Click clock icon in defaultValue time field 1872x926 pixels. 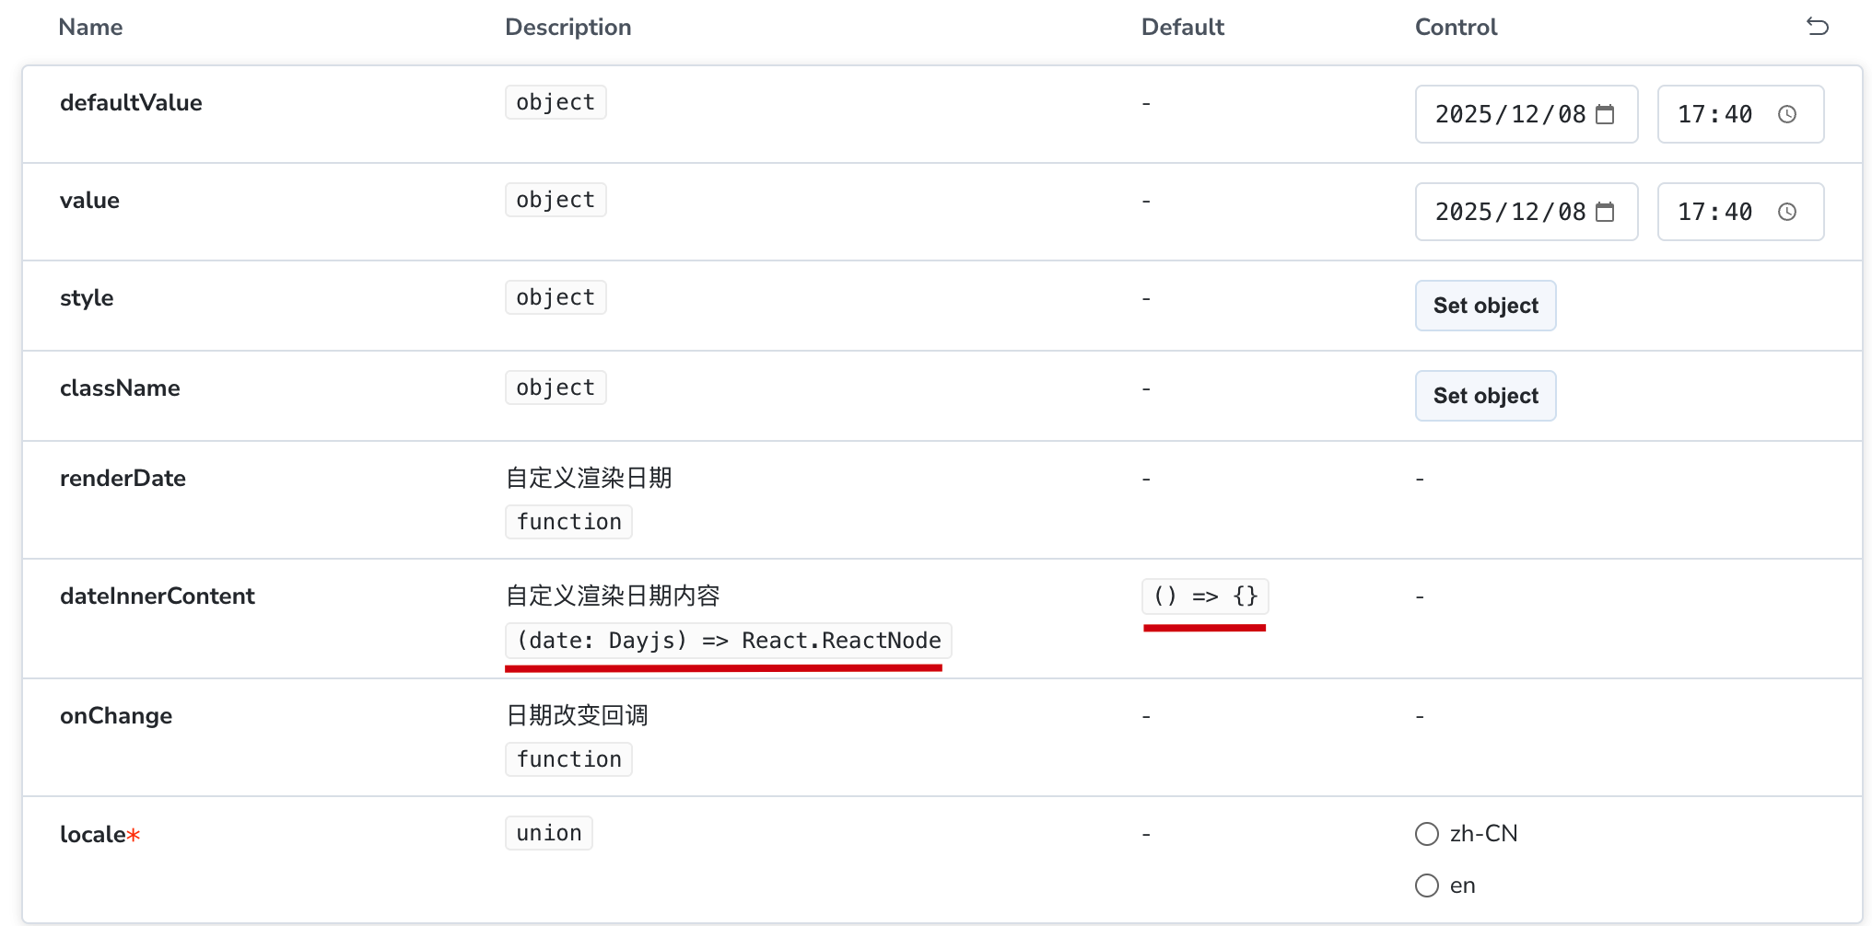click(x=1787, y=114)
